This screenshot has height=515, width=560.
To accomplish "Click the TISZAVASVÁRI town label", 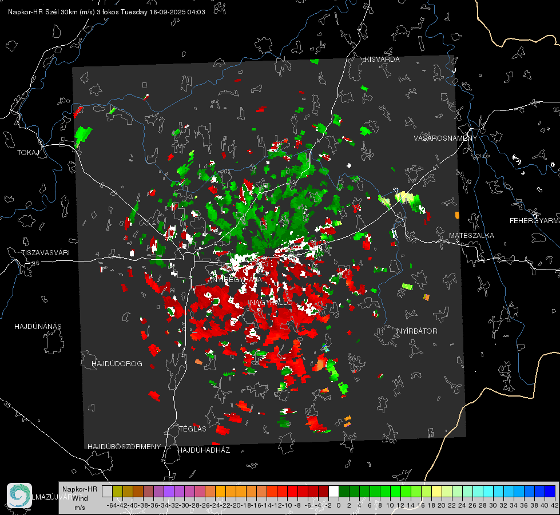I will pos(45,253).
